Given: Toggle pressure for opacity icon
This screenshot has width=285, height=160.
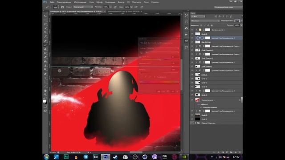Looking at the screenshot, I should [x=115, y=7].
